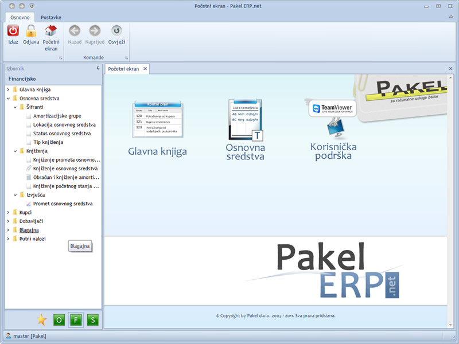Viewport: 459px width, 344px height.
Task: Collapse the Osnovna sredstva tree node
Action: 9,98
